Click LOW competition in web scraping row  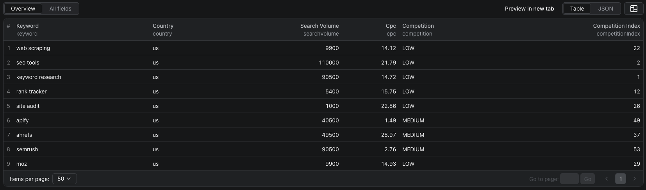pos(408,48)
